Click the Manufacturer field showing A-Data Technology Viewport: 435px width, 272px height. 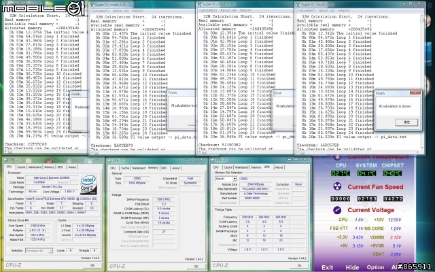pos(256,193)
